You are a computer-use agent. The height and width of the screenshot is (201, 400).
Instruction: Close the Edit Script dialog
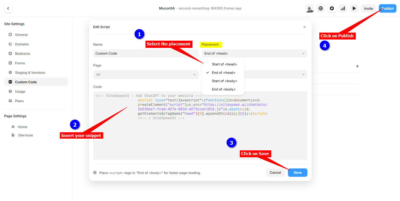305,27
